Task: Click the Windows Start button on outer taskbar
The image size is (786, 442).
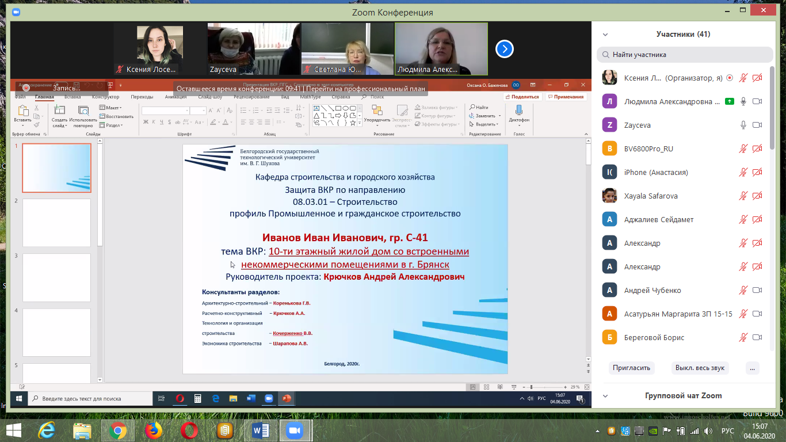Action: point(14,430)
